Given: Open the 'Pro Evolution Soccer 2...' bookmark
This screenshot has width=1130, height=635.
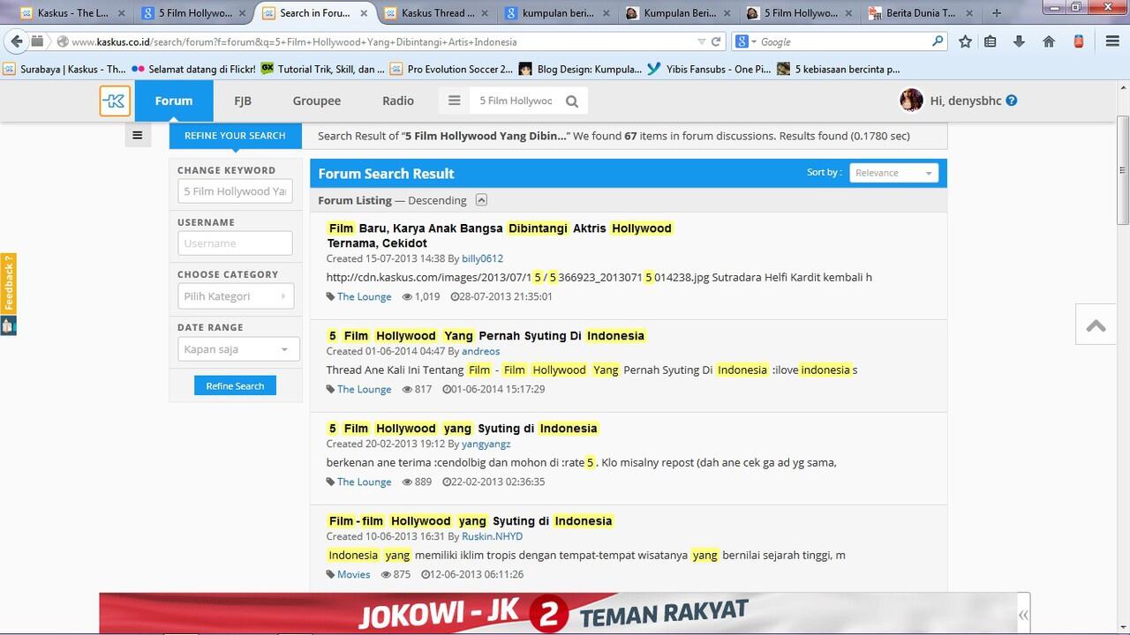Looking at the screenshot, I should pyautogui.click(x=451, y=69).
